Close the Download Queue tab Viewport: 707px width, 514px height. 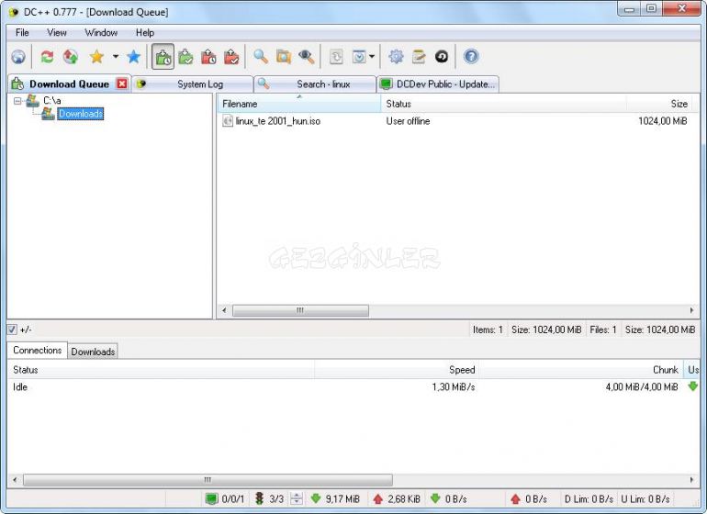click(122, 84)
